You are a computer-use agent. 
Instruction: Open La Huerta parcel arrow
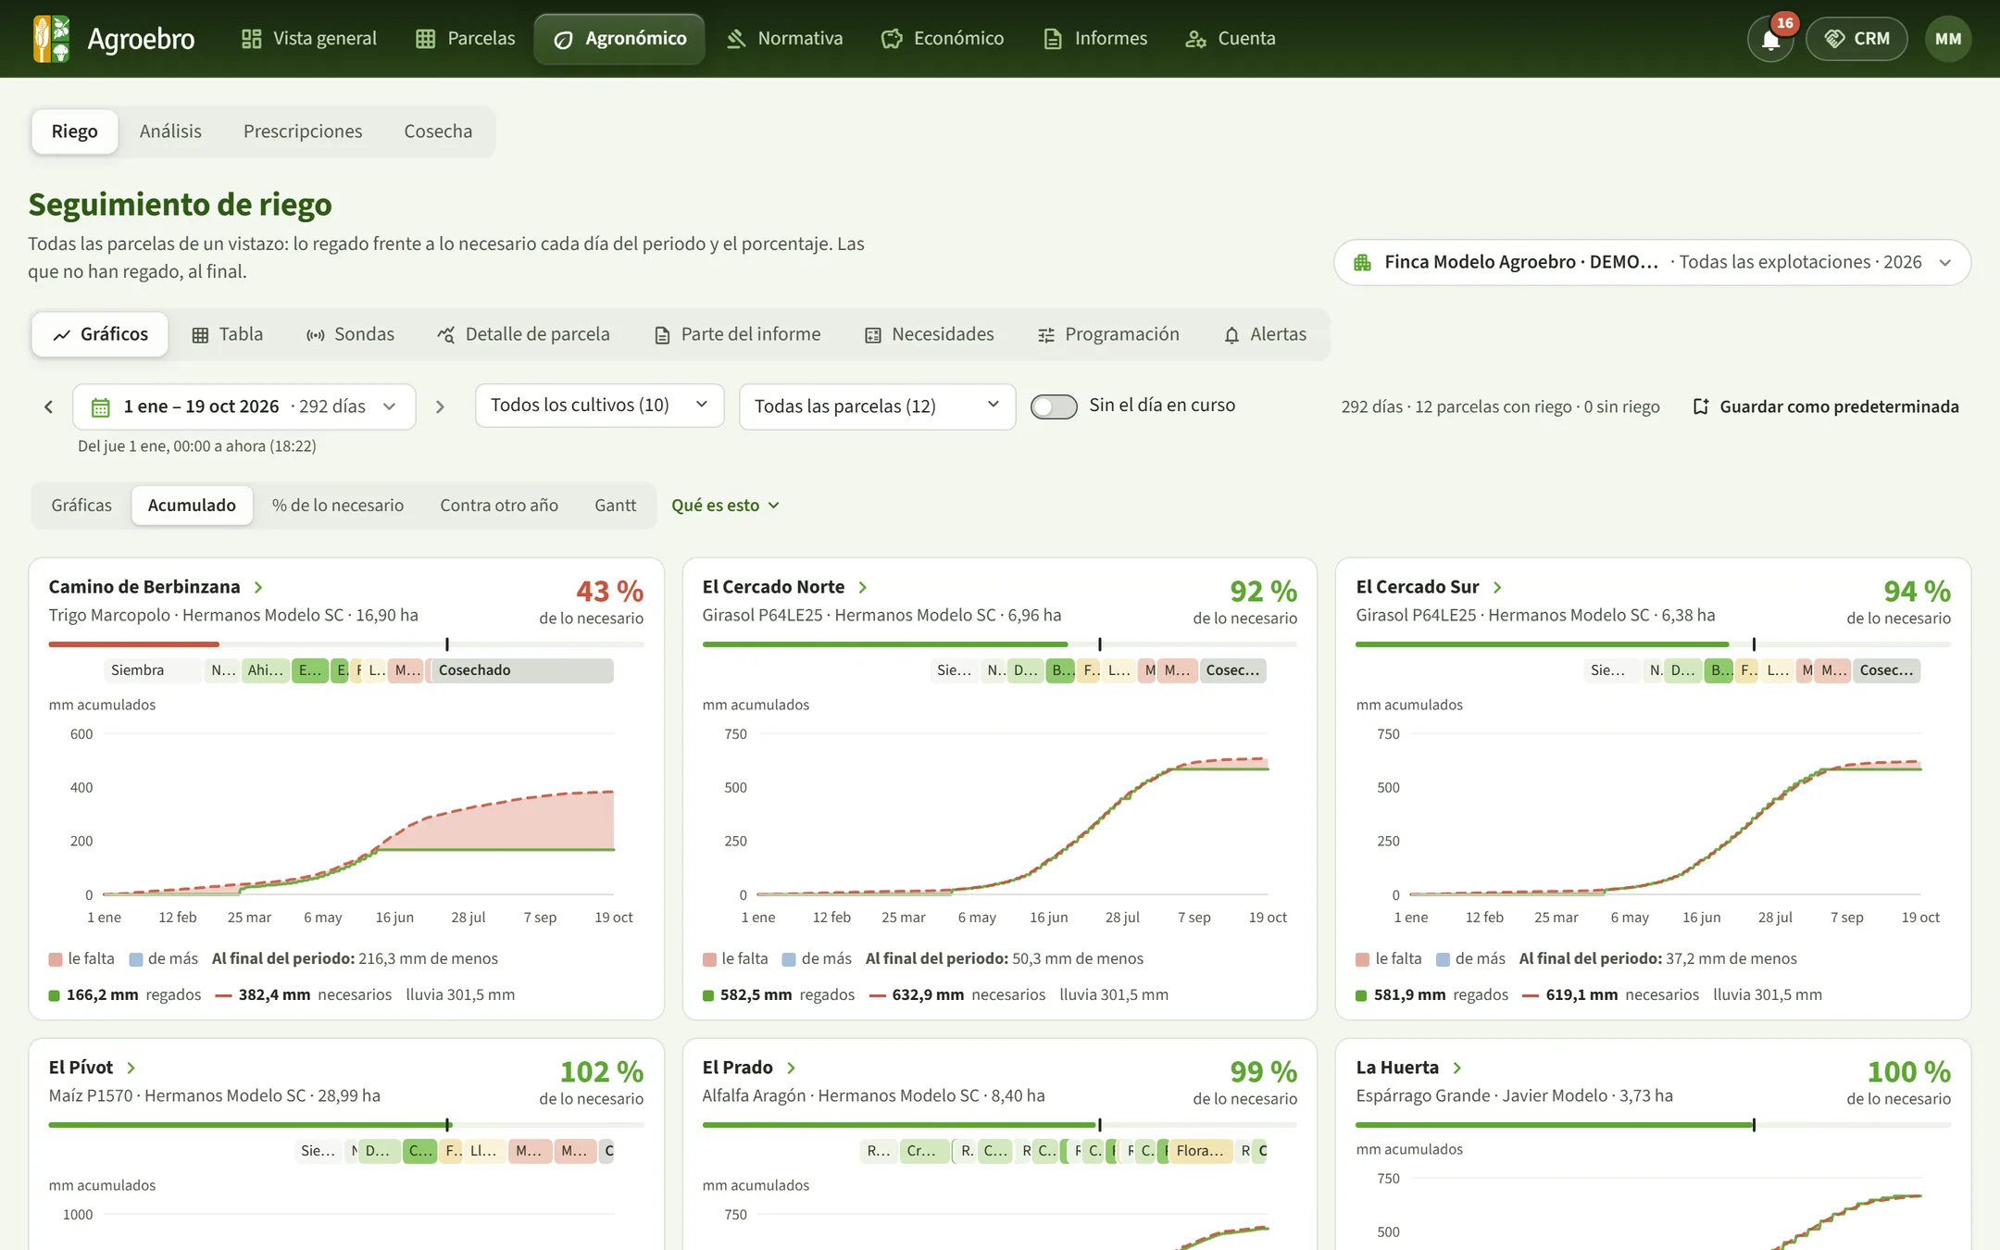click(x=1456, y=1068)
